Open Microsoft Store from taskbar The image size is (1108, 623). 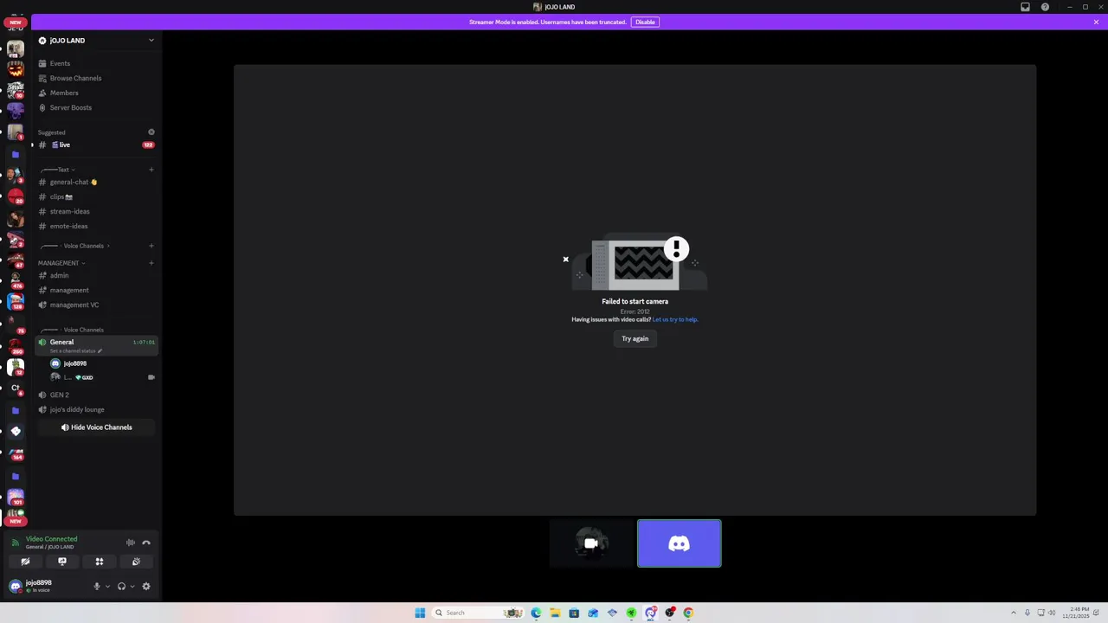tap(574, 613)
